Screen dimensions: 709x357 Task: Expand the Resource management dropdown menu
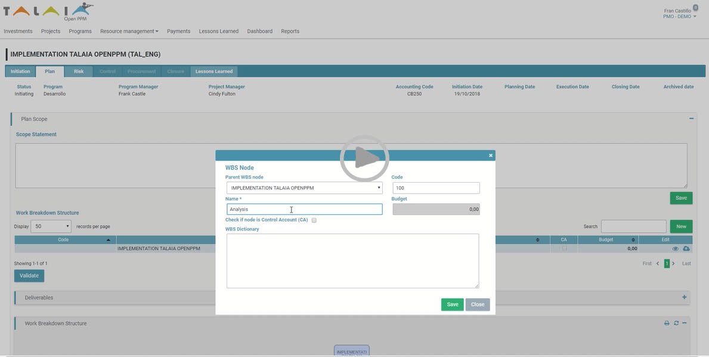click(x=129, y=31)
